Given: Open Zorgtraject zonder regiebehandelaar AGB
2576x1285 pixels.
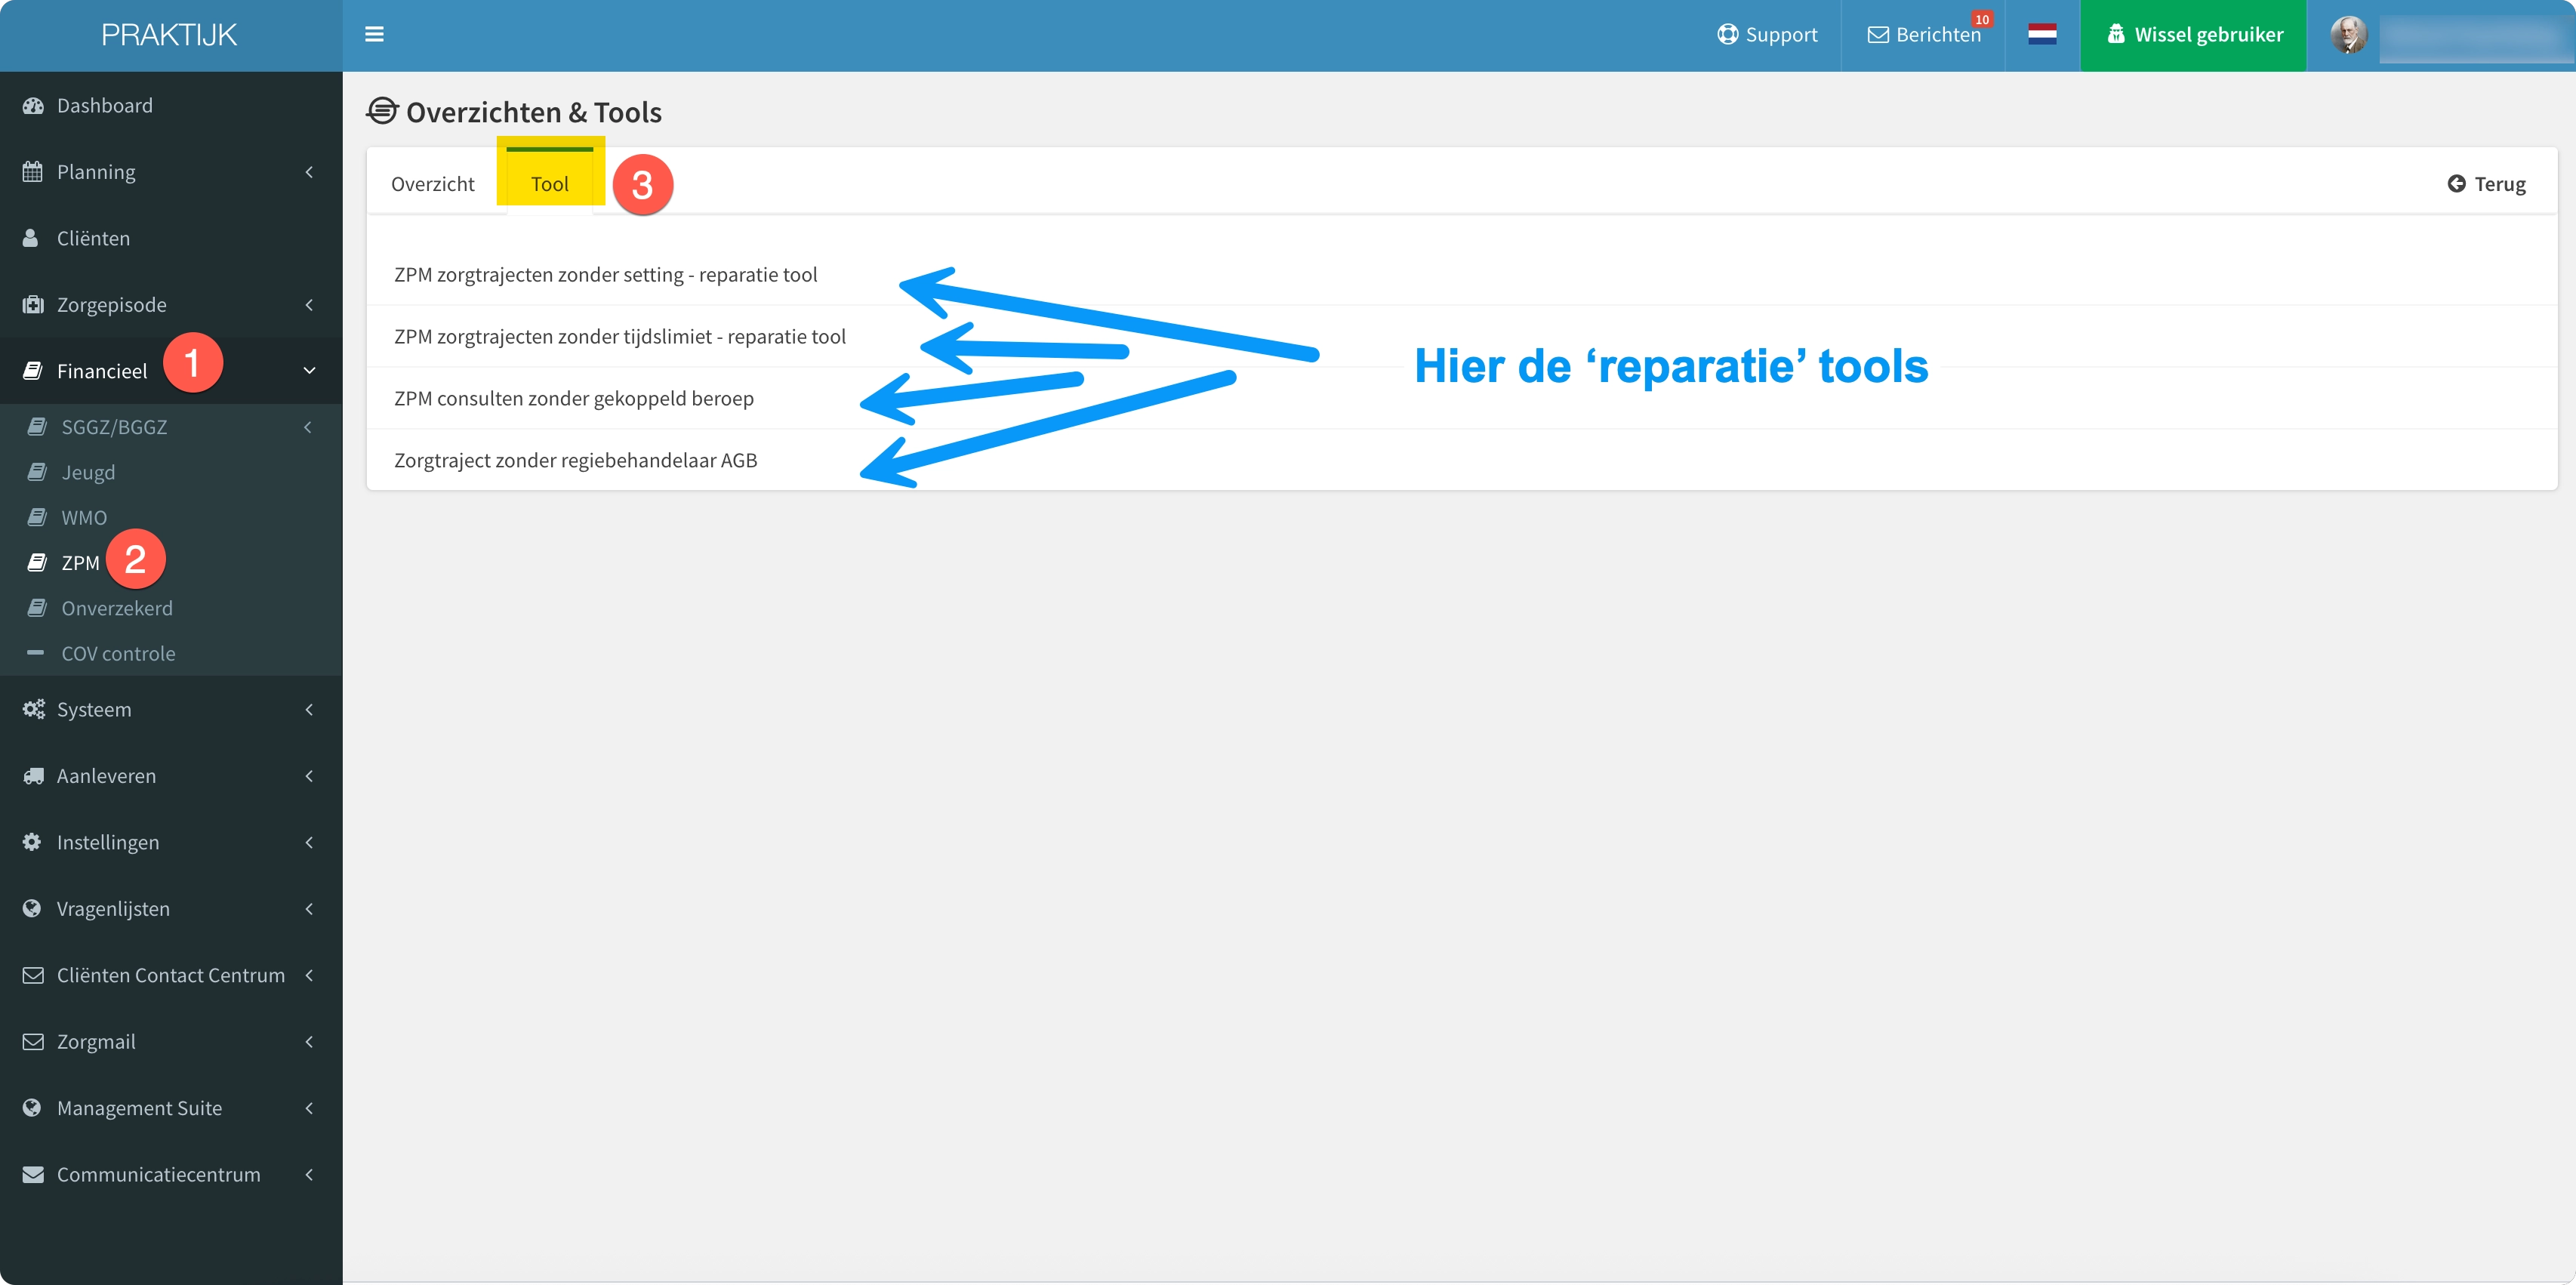Looking at the screenshot, I should pos(575,461).
